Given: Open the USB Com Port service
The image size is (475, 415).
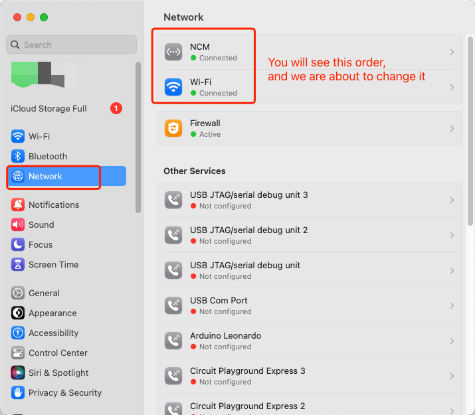Looking at the screenshot, I should click(309, 305).
